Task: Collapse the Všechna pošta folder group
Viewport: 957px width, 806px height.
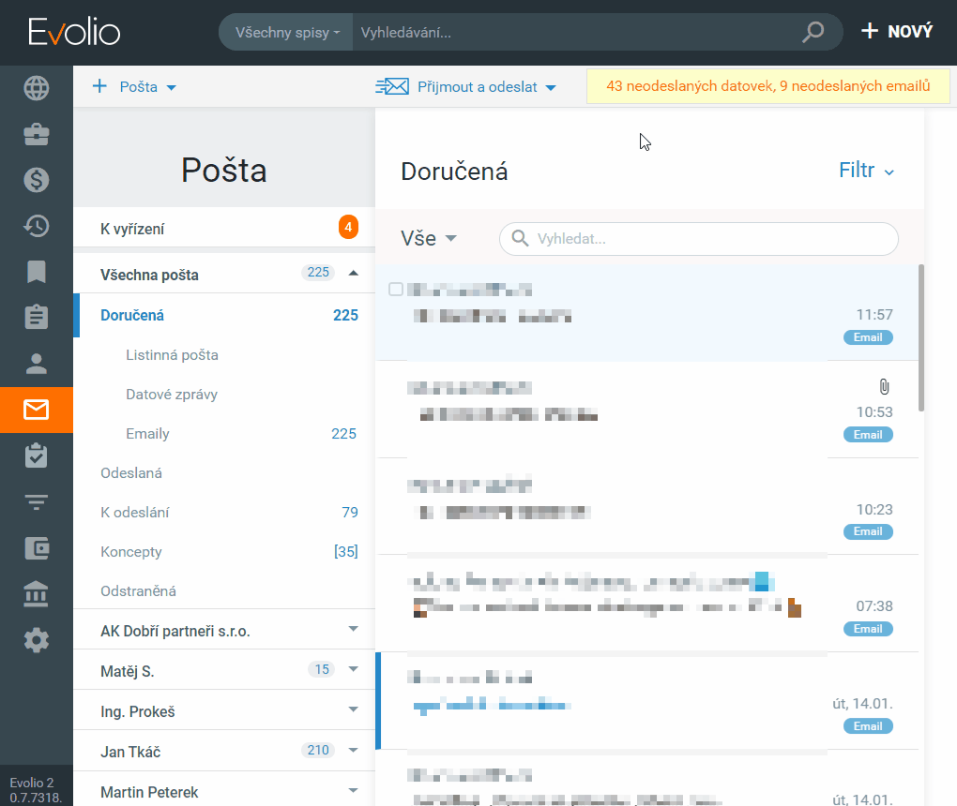Action: tap(353, 273)
